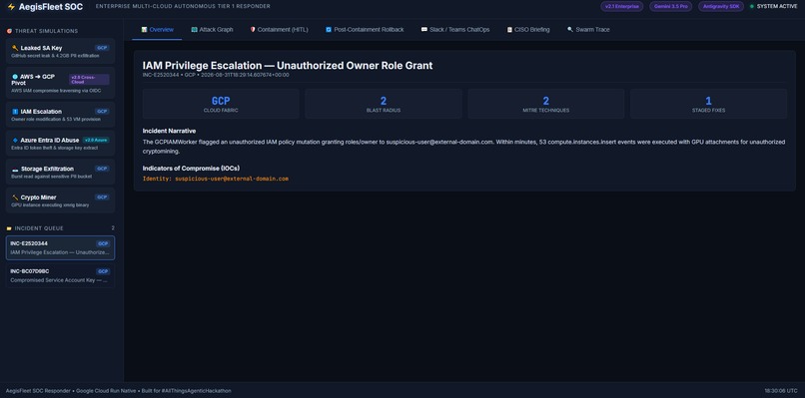Click the MITRE Techniques stat card
Screen dimensions: 805x398
(545, 104)
